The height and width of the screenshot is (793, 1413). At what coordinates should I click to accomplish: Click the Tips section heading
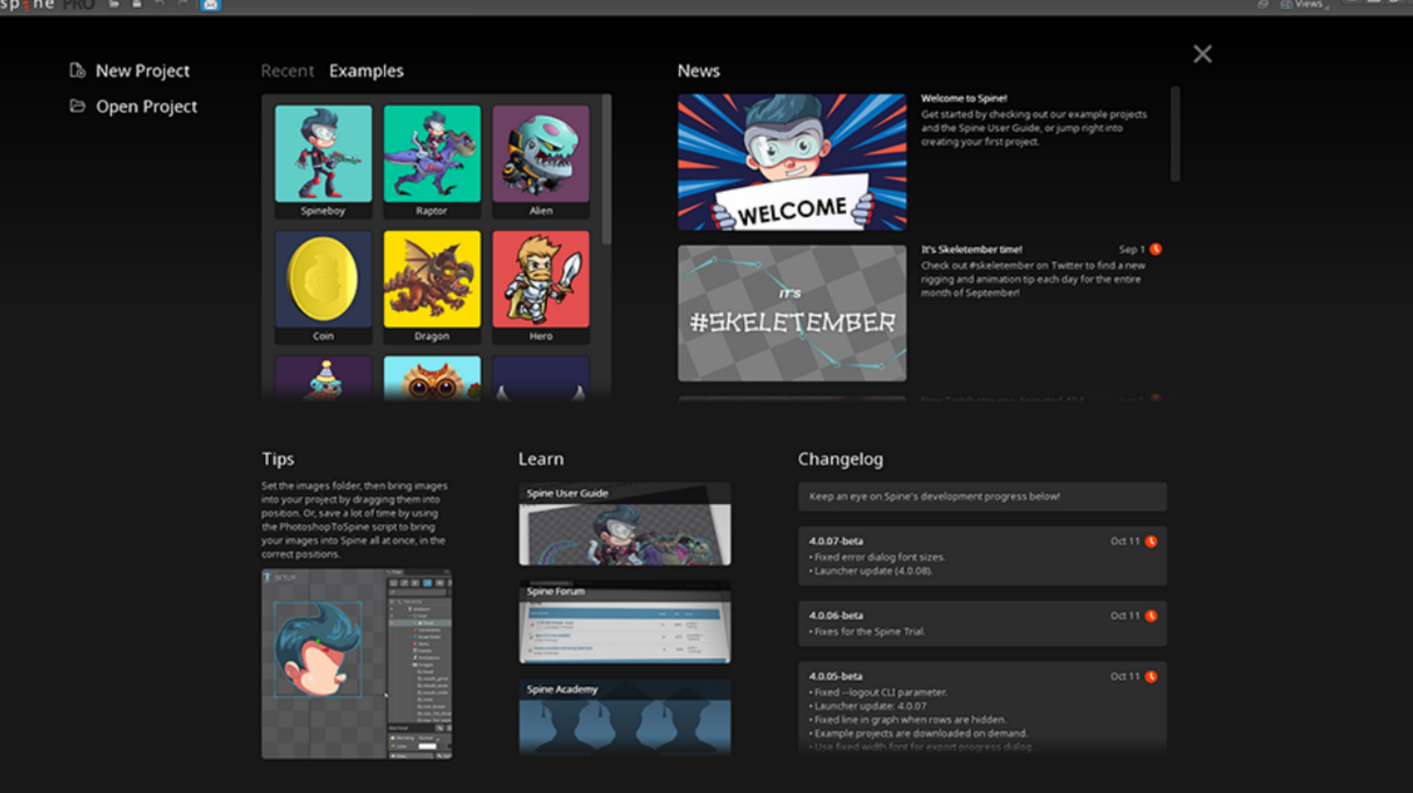(278, 459)
